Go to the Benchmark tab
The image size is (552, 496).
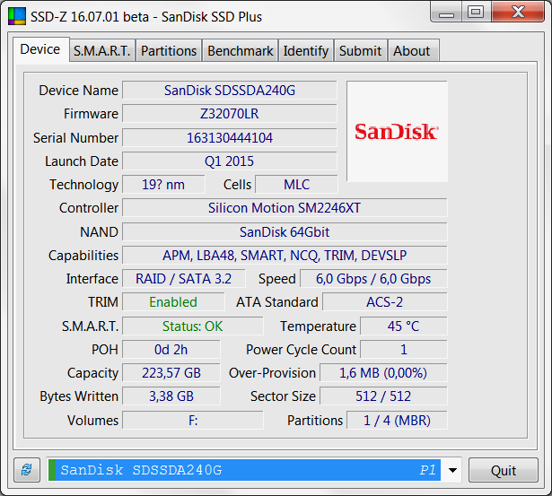(240, 51)
